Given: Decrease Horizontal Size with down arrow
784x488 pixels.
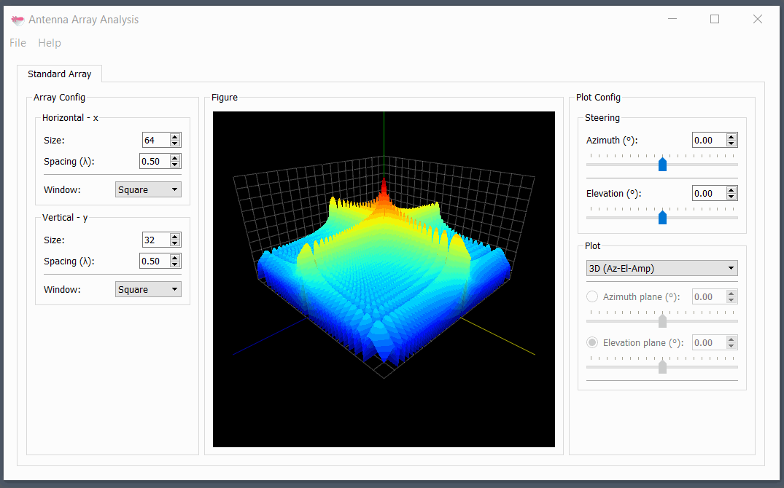Looking at the screenshot, I should click(x=175, y=144).
